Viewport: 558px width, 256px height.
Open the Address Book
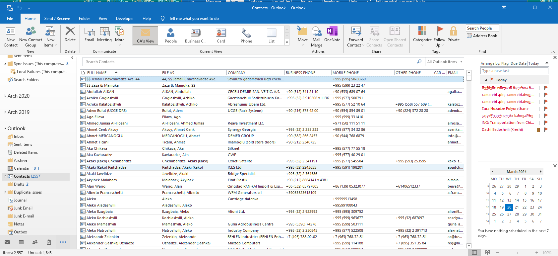(x=482, y=36)
